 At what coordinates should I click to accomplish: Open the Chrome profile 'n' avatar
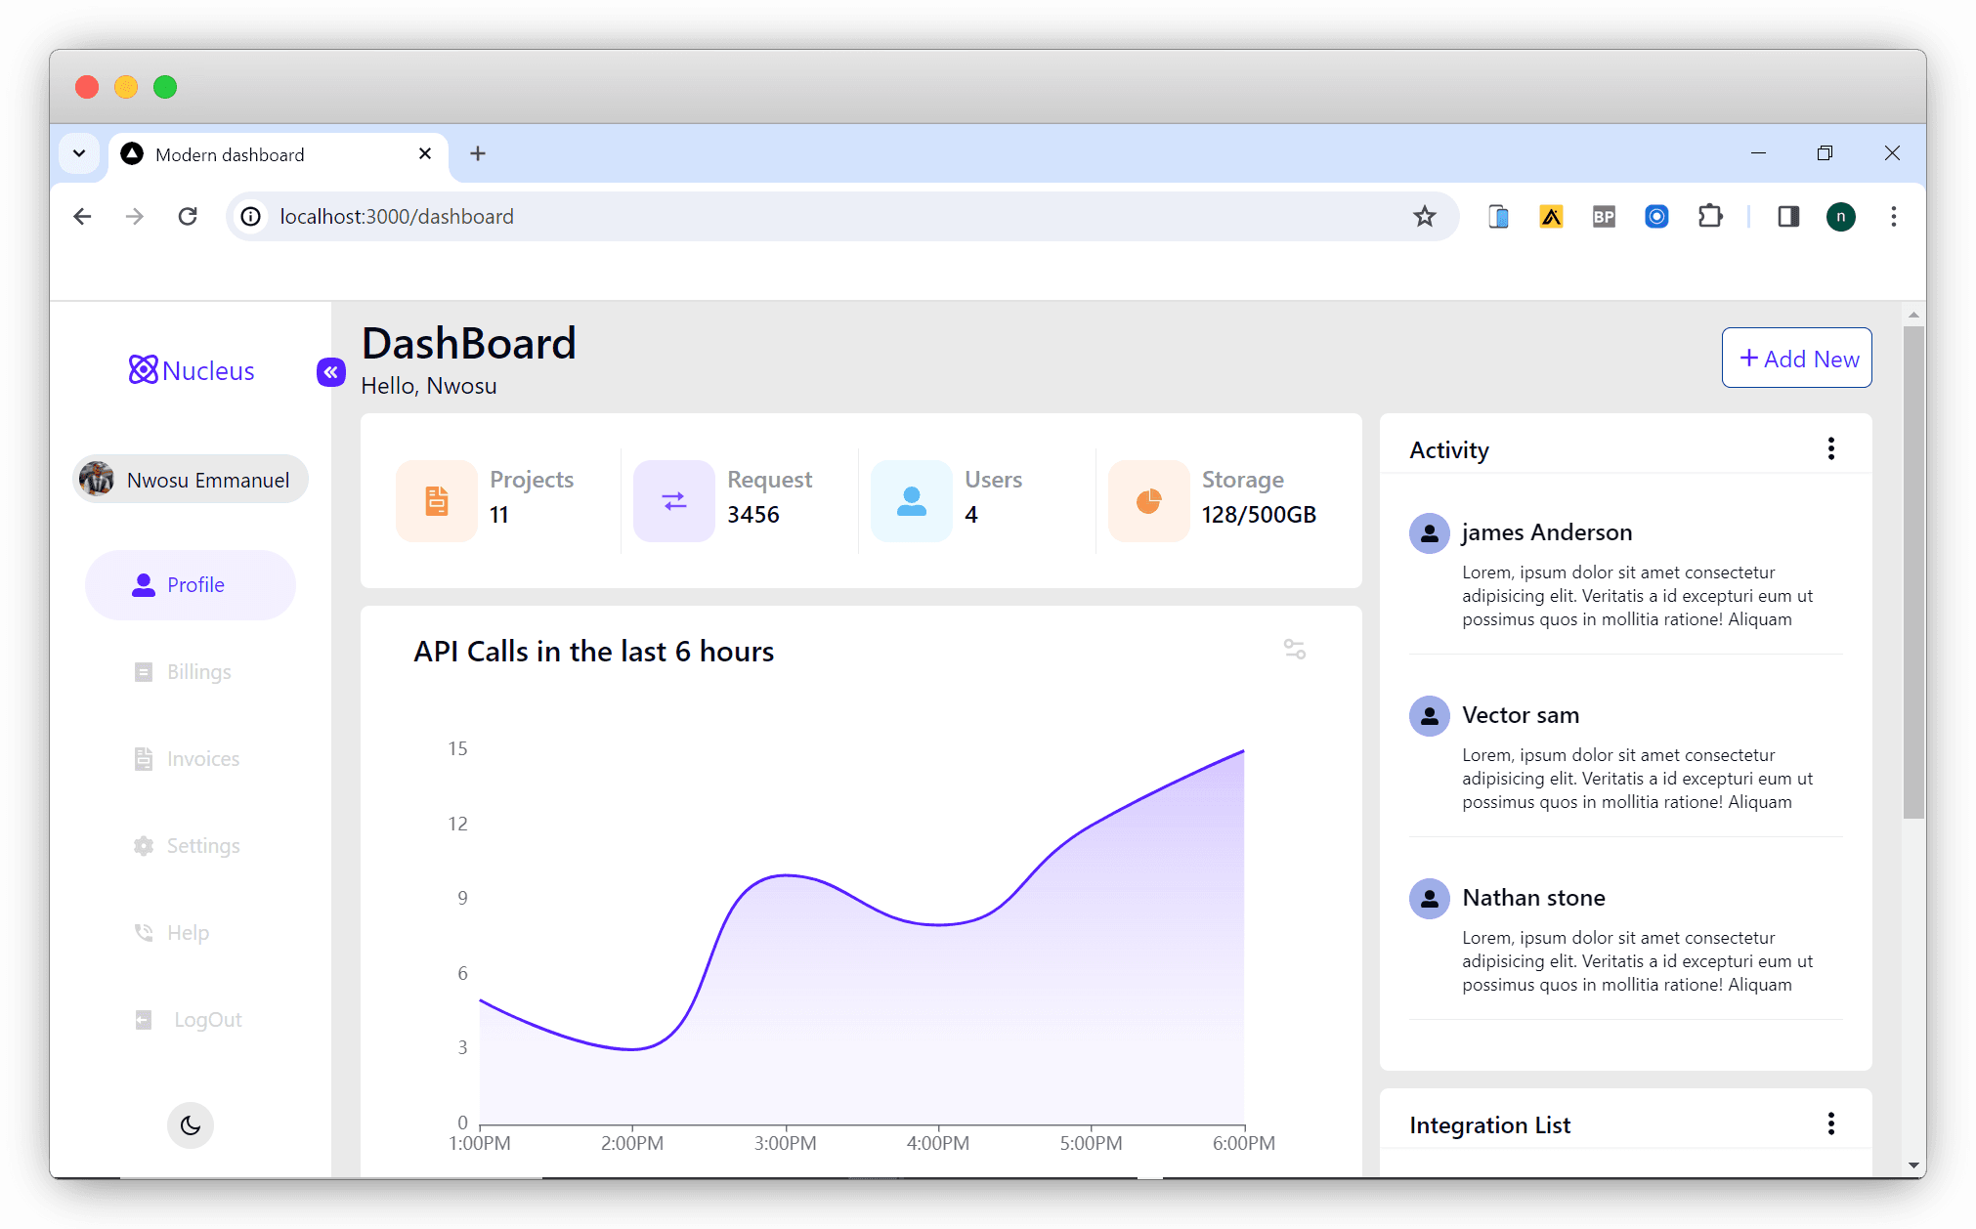coord(1841,217)
